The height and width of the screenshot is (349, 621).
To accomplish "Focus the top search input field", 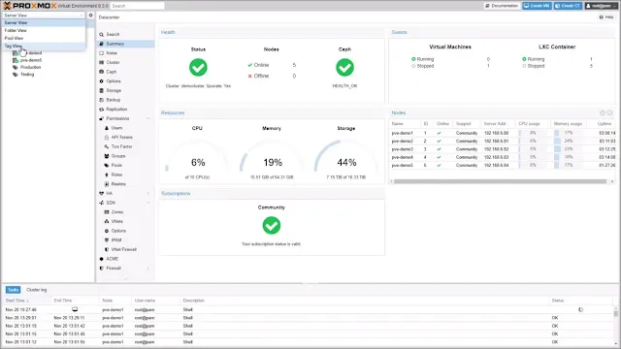I will pyautogui.click(x=137, y=6).
